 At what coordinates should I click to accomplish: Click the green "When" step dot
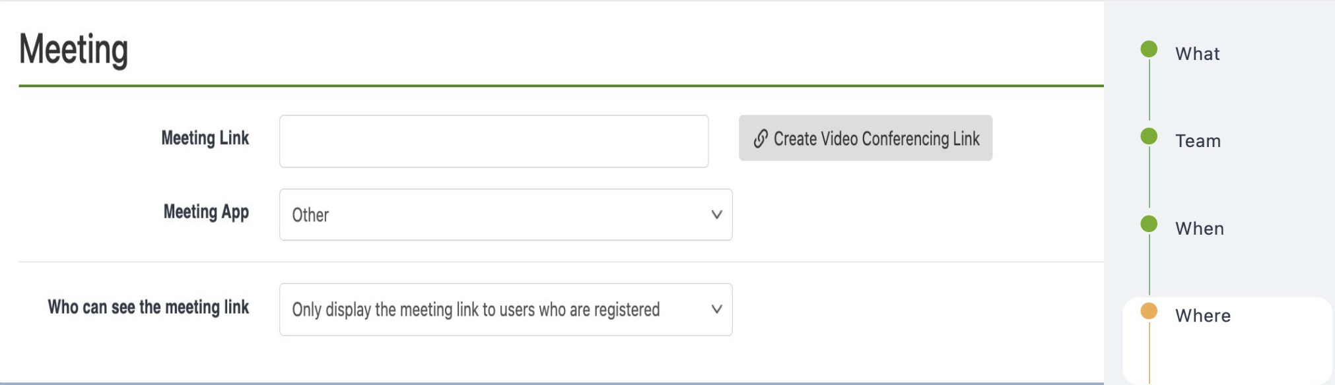point(1149,224)
